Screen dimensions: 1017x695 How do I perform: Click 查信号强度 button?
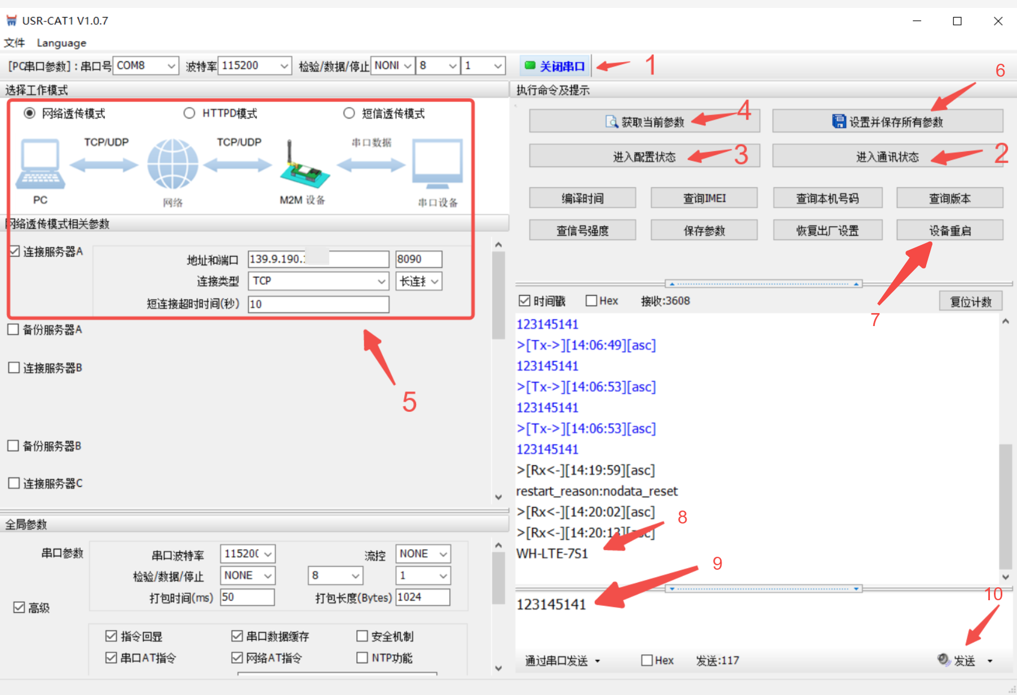coord(582,230)
